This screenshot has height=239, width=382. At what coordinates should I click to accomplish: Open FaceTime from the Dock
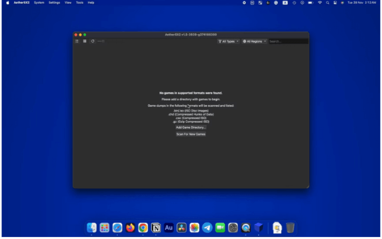220,228
